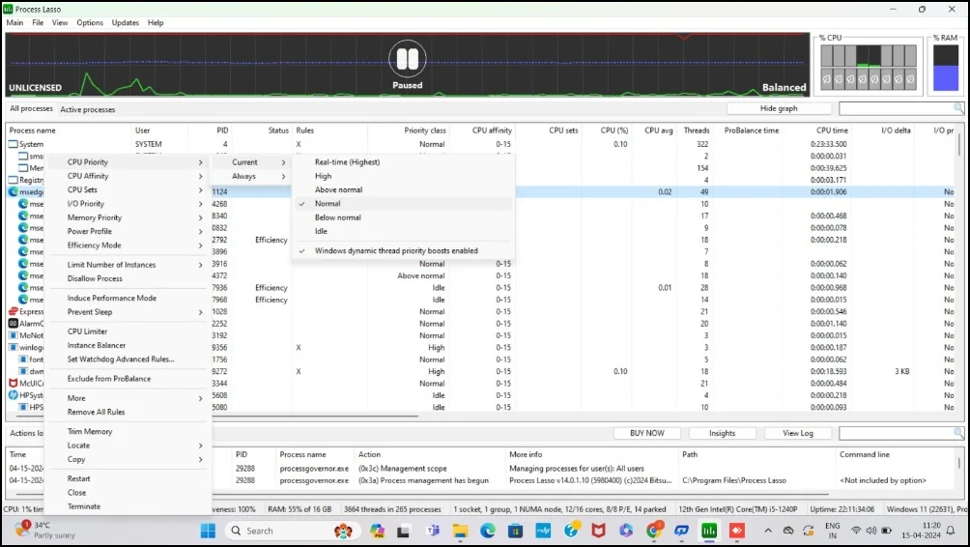This screenshot has width=970, height=547.
Task: Click the McUIC McAfee process icon
Action: pos(13,383)
